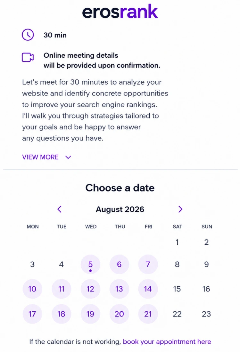Pick August 12 date
Viewport: 240px width, 352px height.
90,289
